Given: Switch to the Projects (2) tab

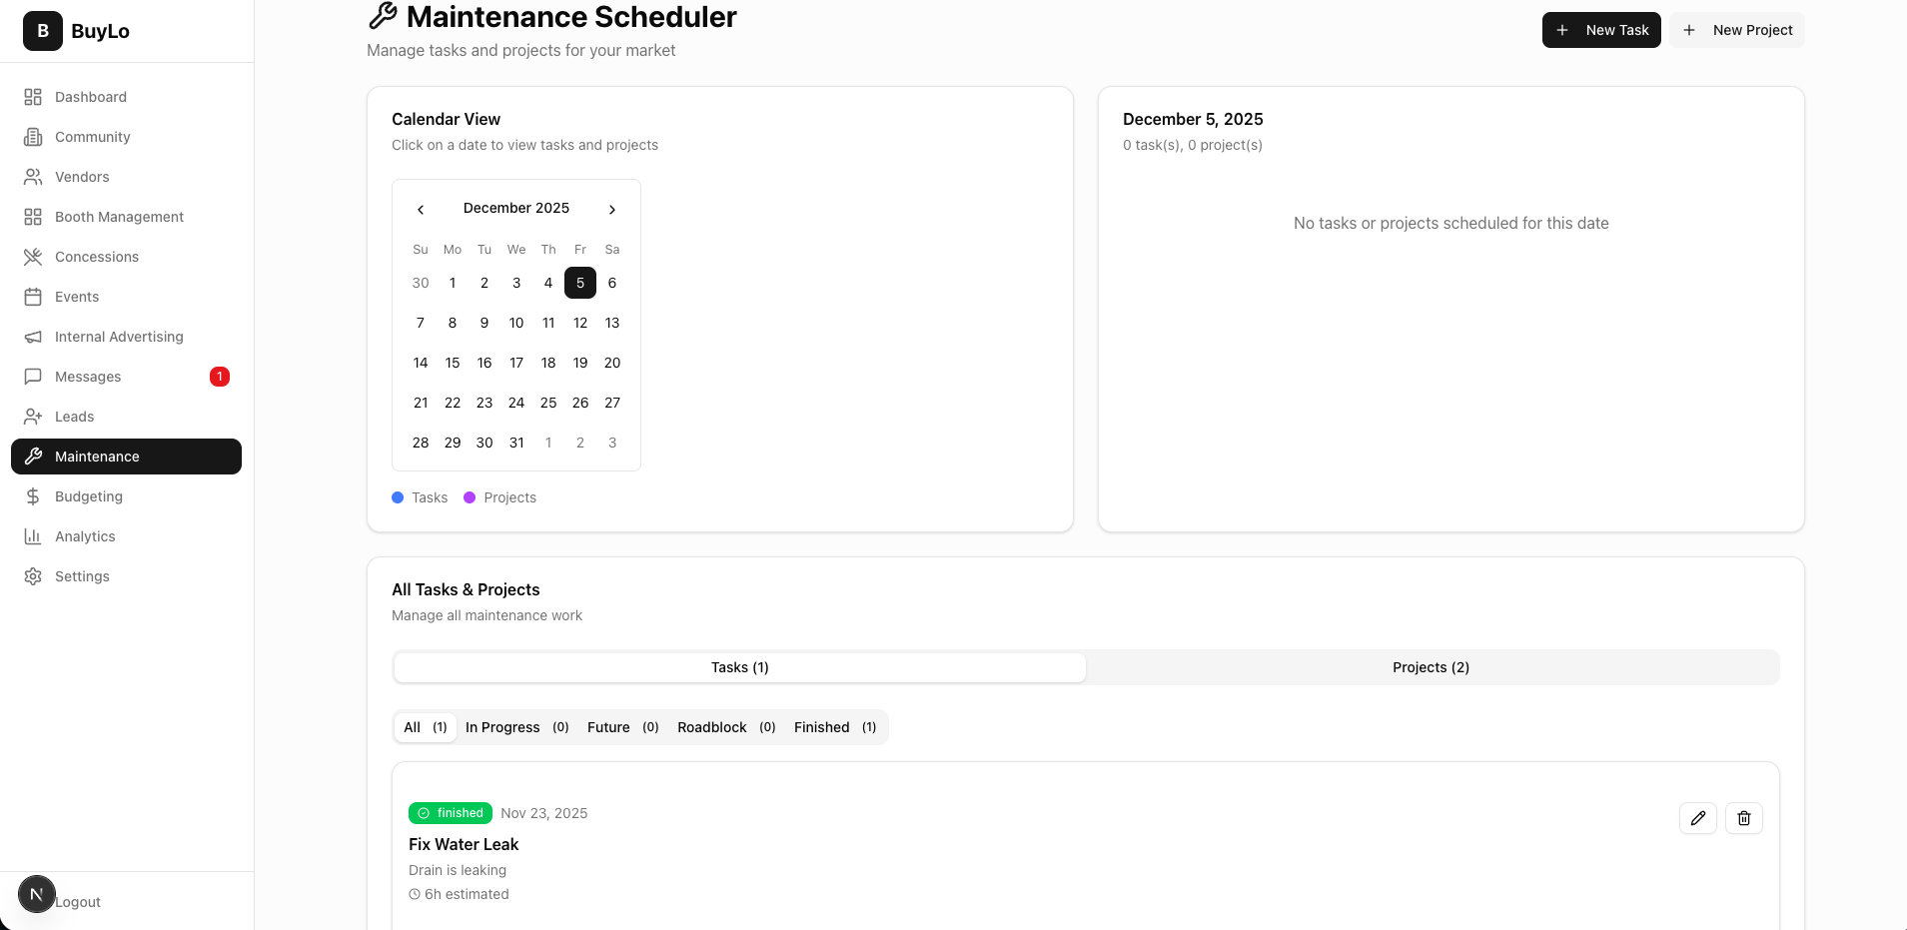Looking at the screenshot, I should pos(1430,667).
